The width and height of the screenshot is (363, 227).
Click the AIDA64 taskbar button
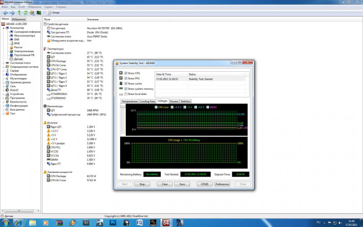tap(166, 223)
